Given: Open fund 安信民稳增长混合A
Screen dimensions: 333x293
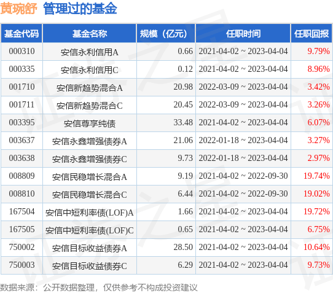Looking at the screenshot, I should click(90, 176).
